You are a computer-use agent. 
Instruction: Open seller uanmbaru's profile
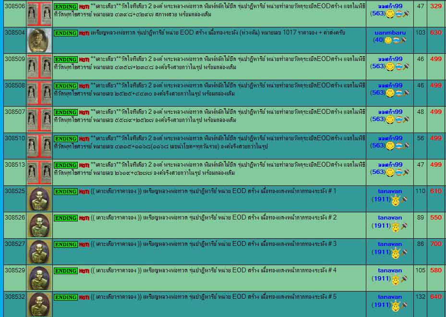389,32
